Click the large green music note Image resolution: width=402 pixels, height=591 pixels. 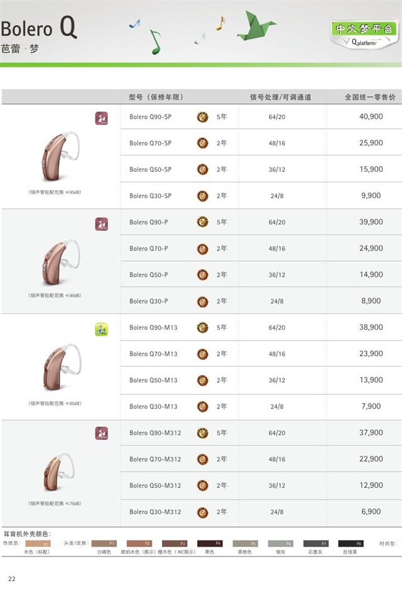[154, 42]
